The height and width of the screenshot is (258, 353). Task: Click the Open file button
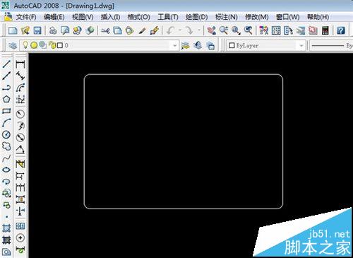[x=25, y=30]
